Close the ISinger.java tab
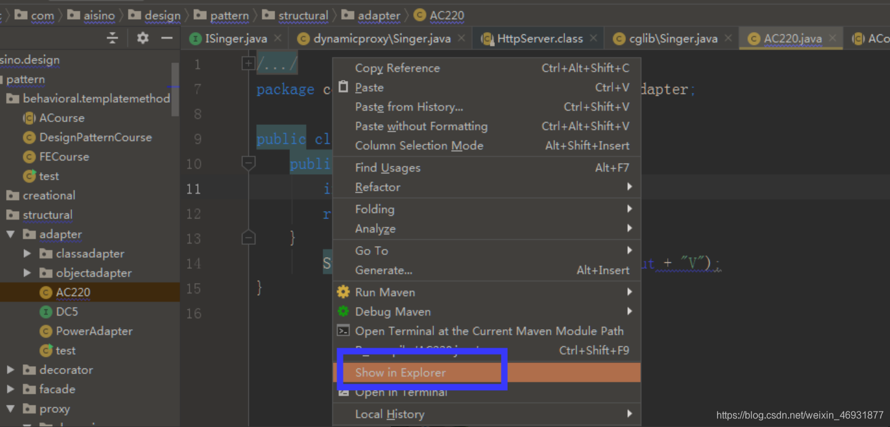The image size is (890, 427). (278, 38)
